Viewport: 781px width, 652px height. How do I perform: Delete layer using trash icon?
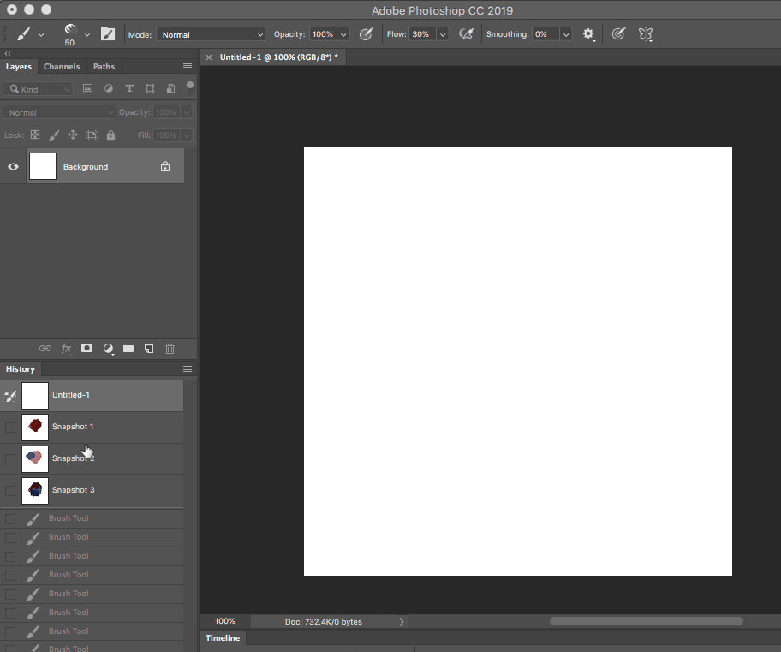pyautogui.click(x=170, y=349)
